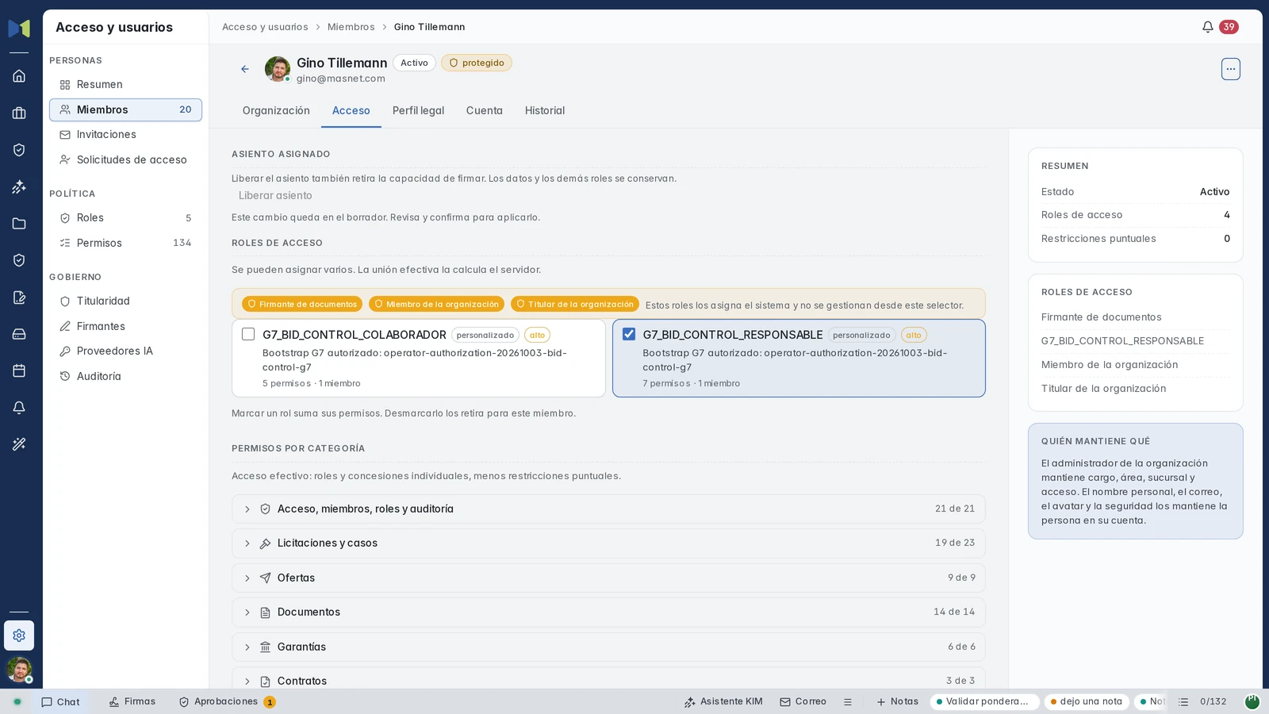Click the briefcase icon in the left rail
The image size is (1269, 714).
pyautogui.click(x=19, y=113)
